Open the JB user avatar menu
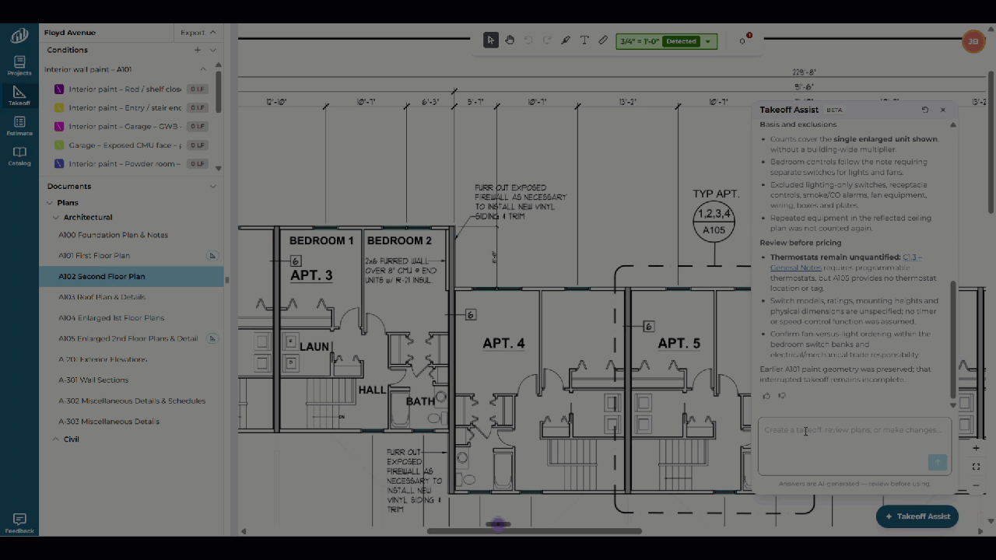This screenshot has width=996, height=560. pos(973,41)
